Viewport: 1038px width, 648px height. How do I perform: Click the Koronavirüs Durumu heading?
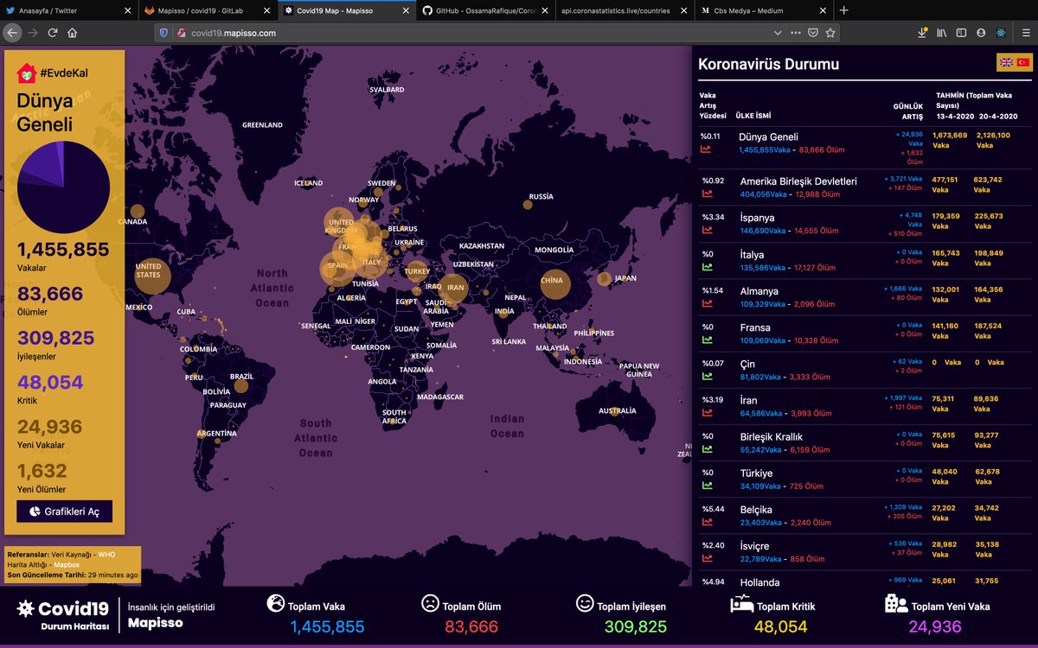(x=768, y=64)
